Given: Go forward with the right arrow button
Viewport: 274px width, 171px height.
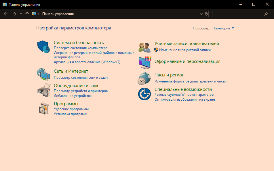Looking at the screenshot, I should 14,14.
